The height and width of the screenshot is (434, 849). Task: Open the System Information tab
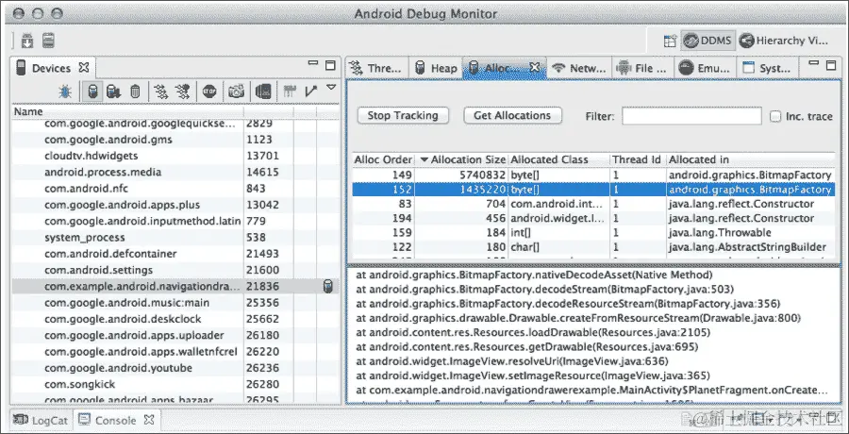(767, 68)
